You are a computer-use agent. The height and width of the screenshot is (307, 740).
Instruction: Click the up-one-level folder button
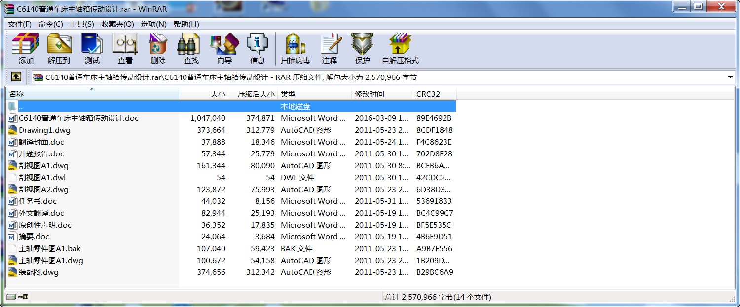coord(16,77)
